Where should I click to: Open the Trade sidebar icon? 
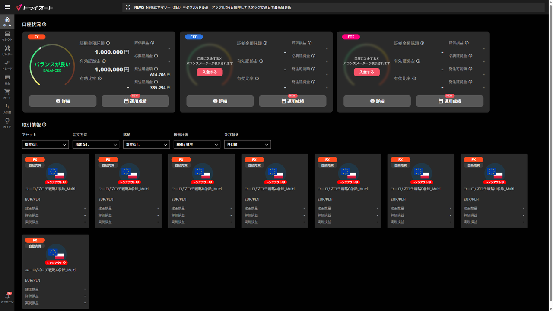[7, 65]
